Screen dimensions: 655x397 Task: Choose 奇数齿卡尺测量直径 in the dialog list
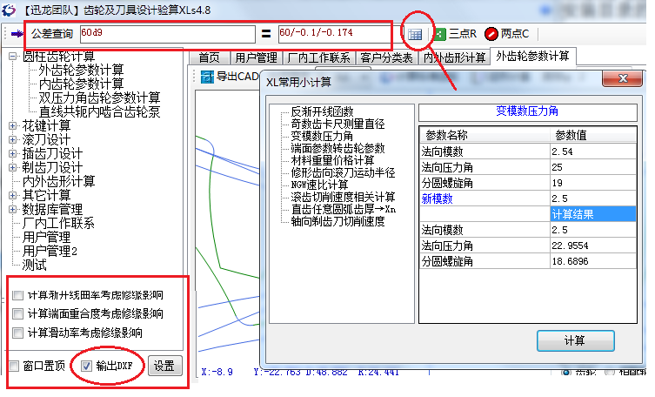click(338, 124)
